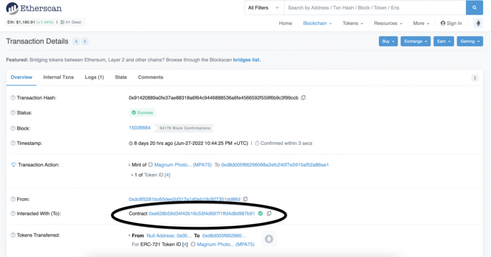Click the Success status badge
491x257 pixels.
tap(142, 113)
